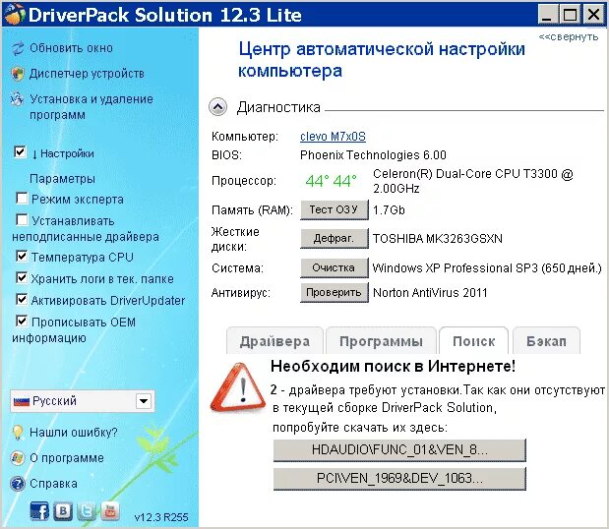Click the Очистка button
Viewport: 609px width, 529px height.
[x=335, y=267]
